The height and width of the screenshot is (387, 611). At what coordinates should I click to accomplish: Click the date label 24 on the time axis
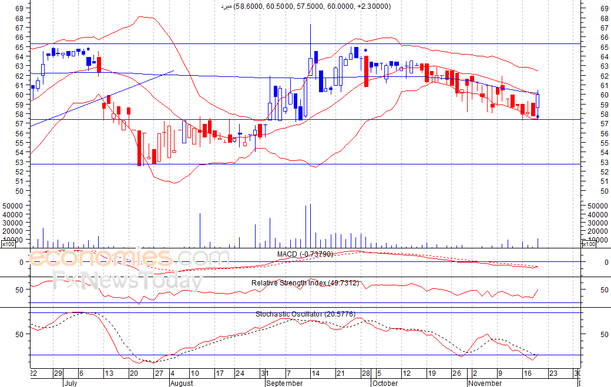point(240,373)
